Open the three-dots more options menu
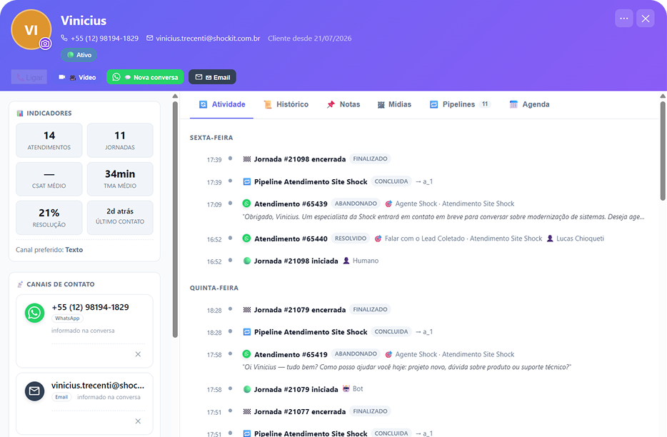This screenshot has height=437, width=667. point(624,19)
